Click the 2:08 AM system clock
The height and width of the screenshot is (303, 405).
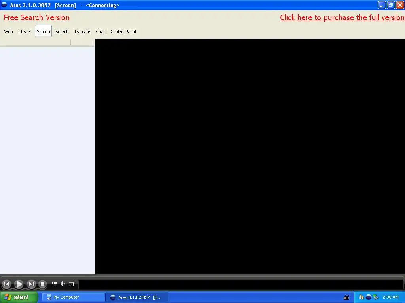(x=390, y=297)
